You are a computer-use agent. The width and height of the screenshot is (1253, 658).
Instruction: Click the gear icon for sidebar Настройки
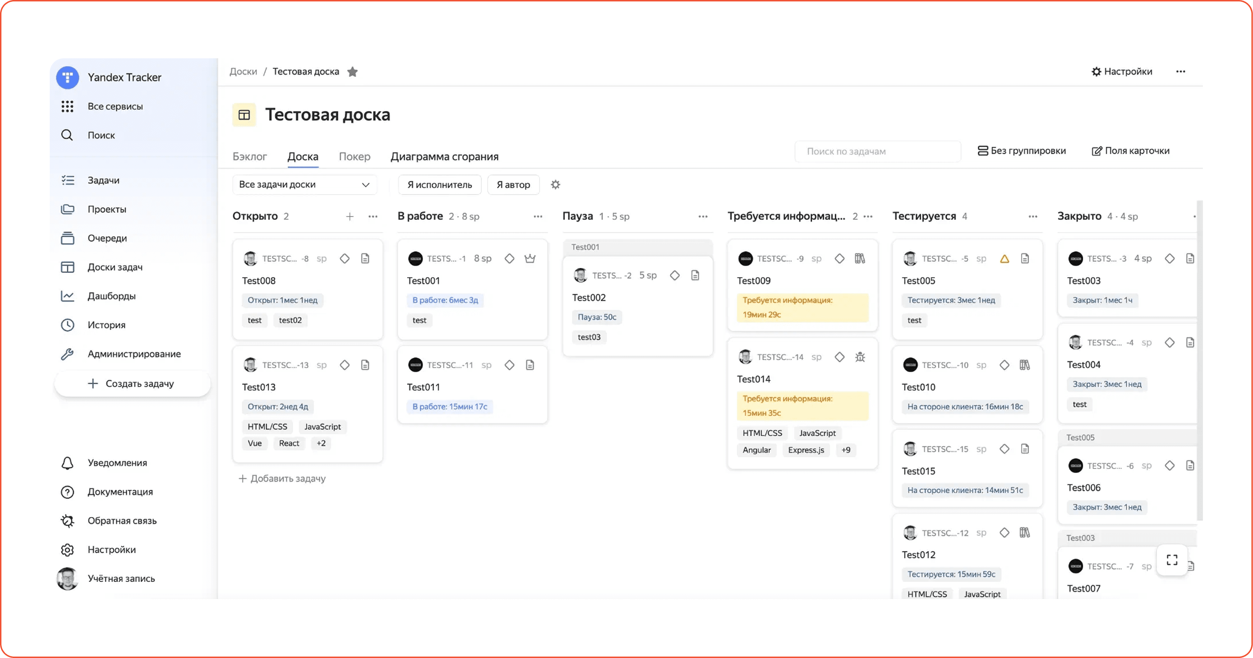(x=67, y=550)
